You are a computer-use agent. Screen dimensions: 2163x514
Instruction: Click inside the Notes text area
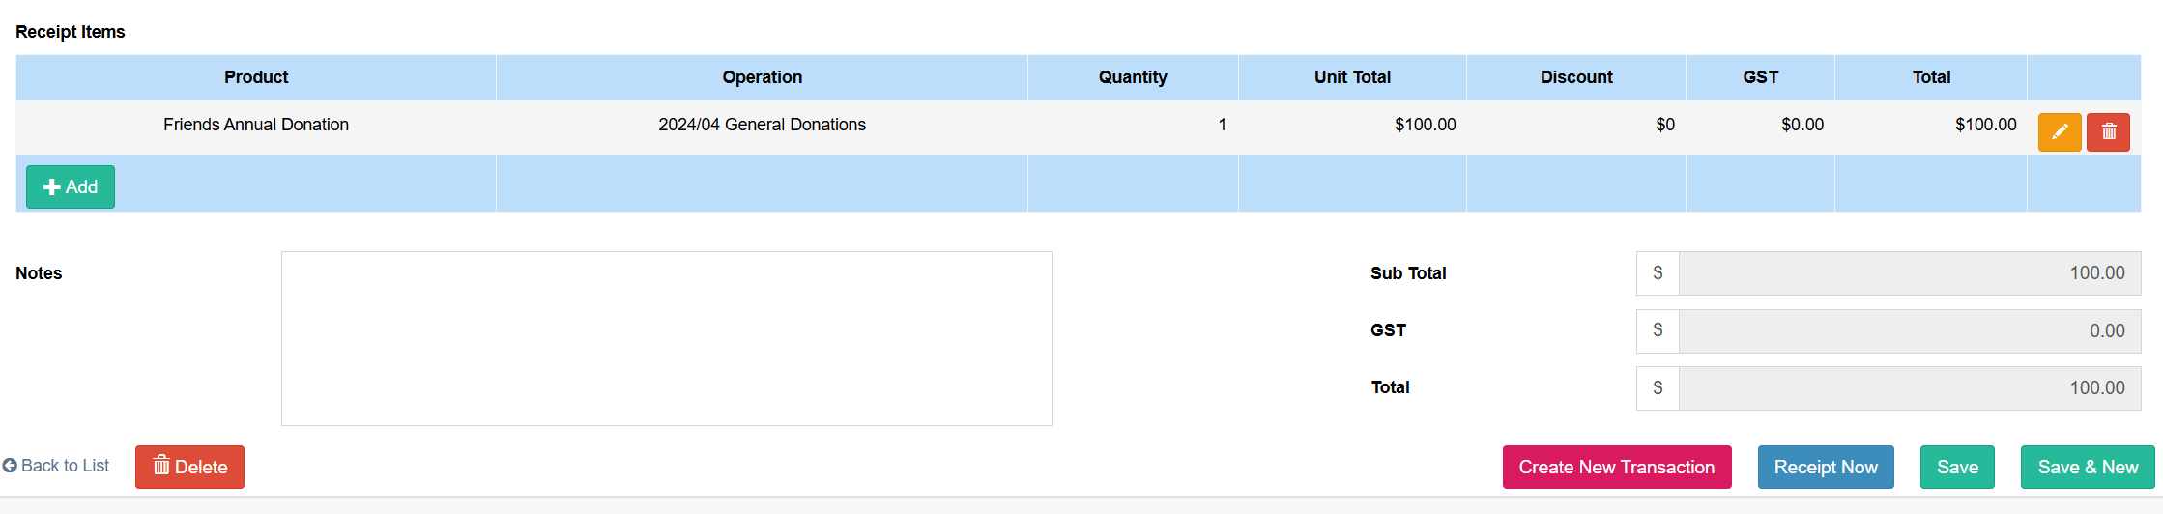(667, 338)
